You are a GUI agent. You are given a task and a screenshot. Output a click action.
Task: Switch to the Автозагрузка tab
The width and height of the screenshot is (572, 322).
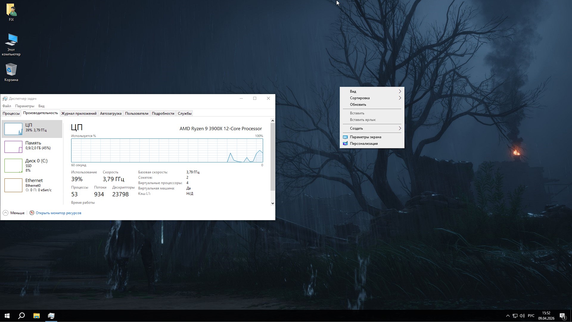(110, 113)
